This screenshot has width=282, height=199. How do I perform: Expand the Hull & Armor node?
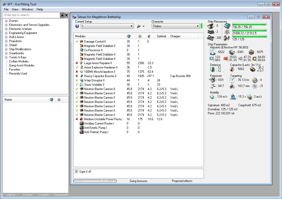[x=6, y=37]
